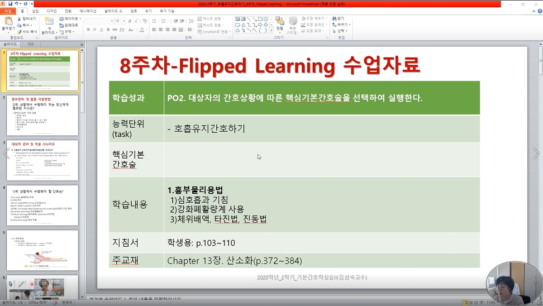543x306 pixels.
Task: Reset slide with 원래대로 button
Action: tap(68, 25)
